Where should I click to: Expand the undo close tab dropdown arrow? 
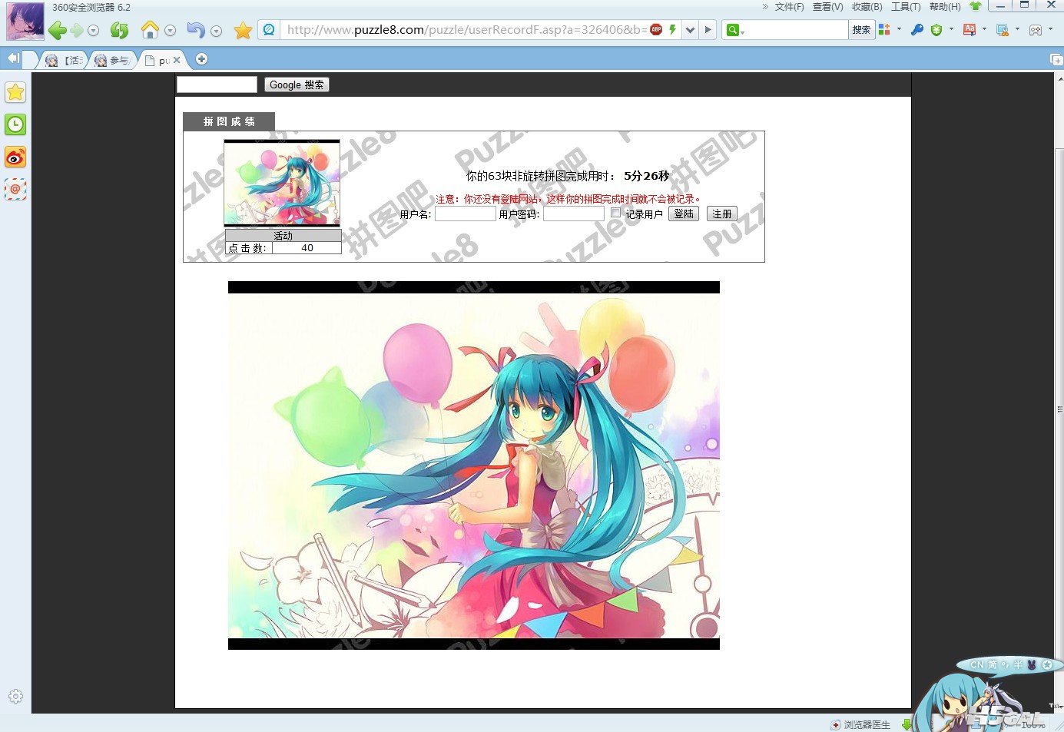point(217,31)
